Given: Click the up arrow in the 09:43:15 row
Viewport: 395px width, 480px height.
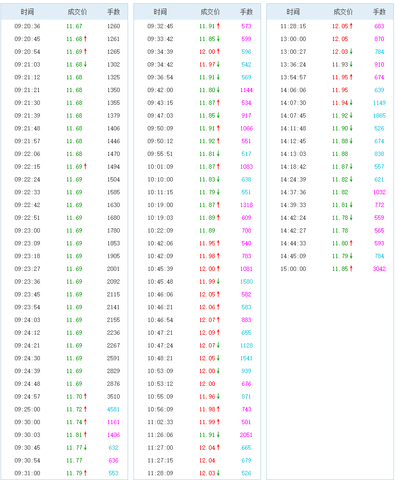Looking at the screenshot, I should click(218, 103).
